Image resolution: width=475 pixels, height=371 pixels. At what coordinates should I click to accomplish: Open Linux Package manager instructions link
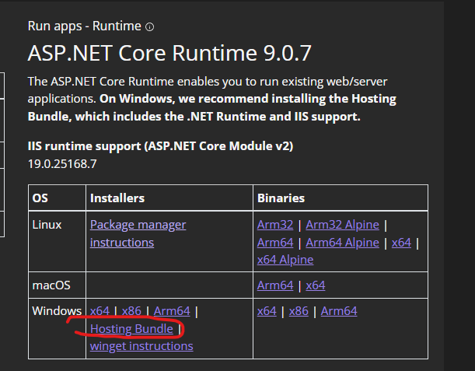tap(138, 233)
